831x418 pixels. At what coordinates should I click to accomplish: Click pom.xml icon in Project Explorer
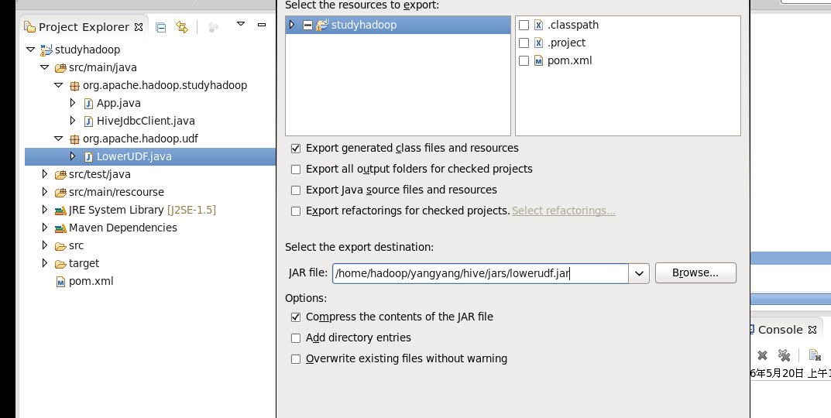(60, 282)
